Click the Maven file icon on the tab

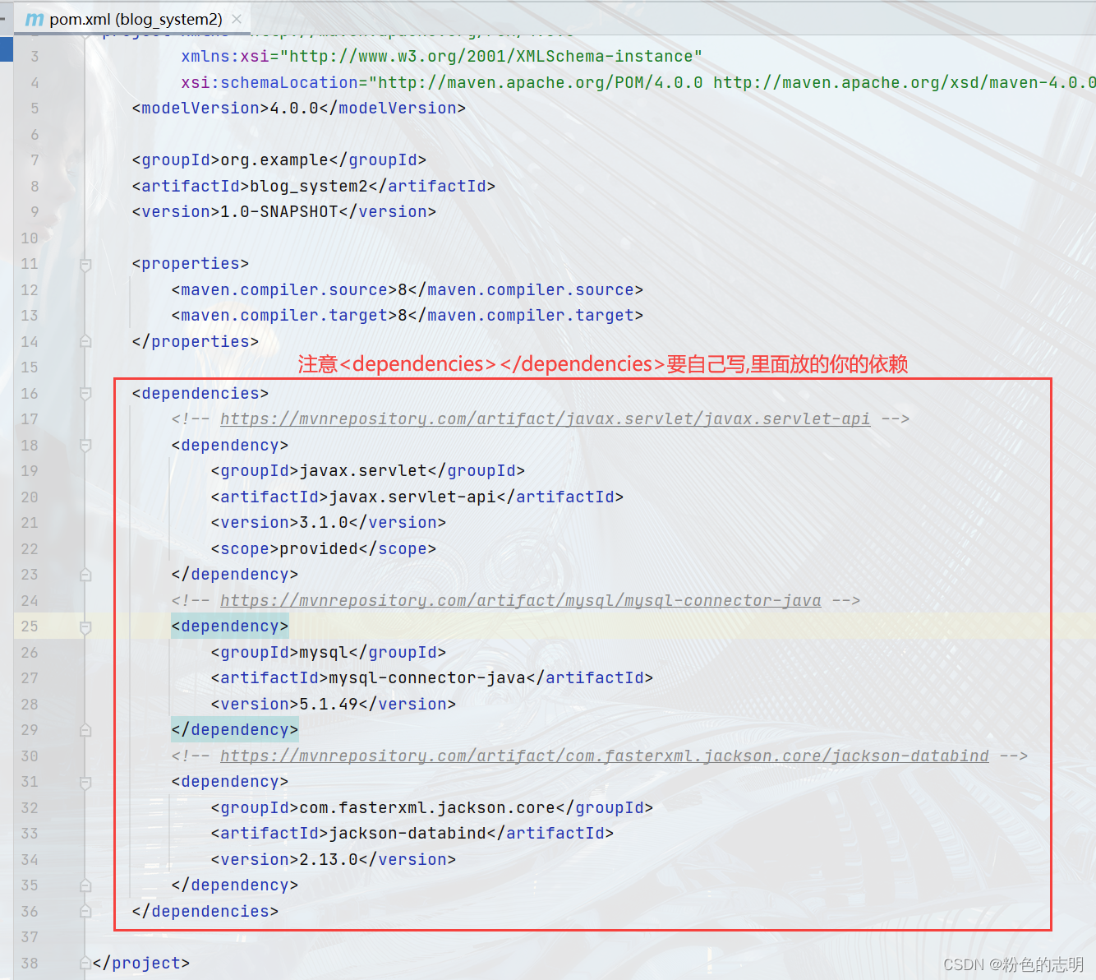point(35,19)
